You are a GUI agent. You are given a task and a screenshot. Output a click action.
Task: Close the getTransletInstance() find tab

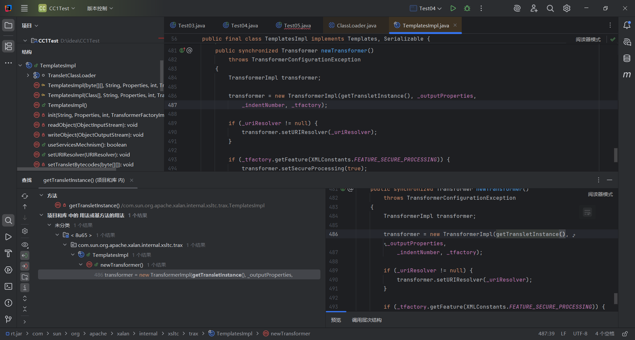point(132,180)
